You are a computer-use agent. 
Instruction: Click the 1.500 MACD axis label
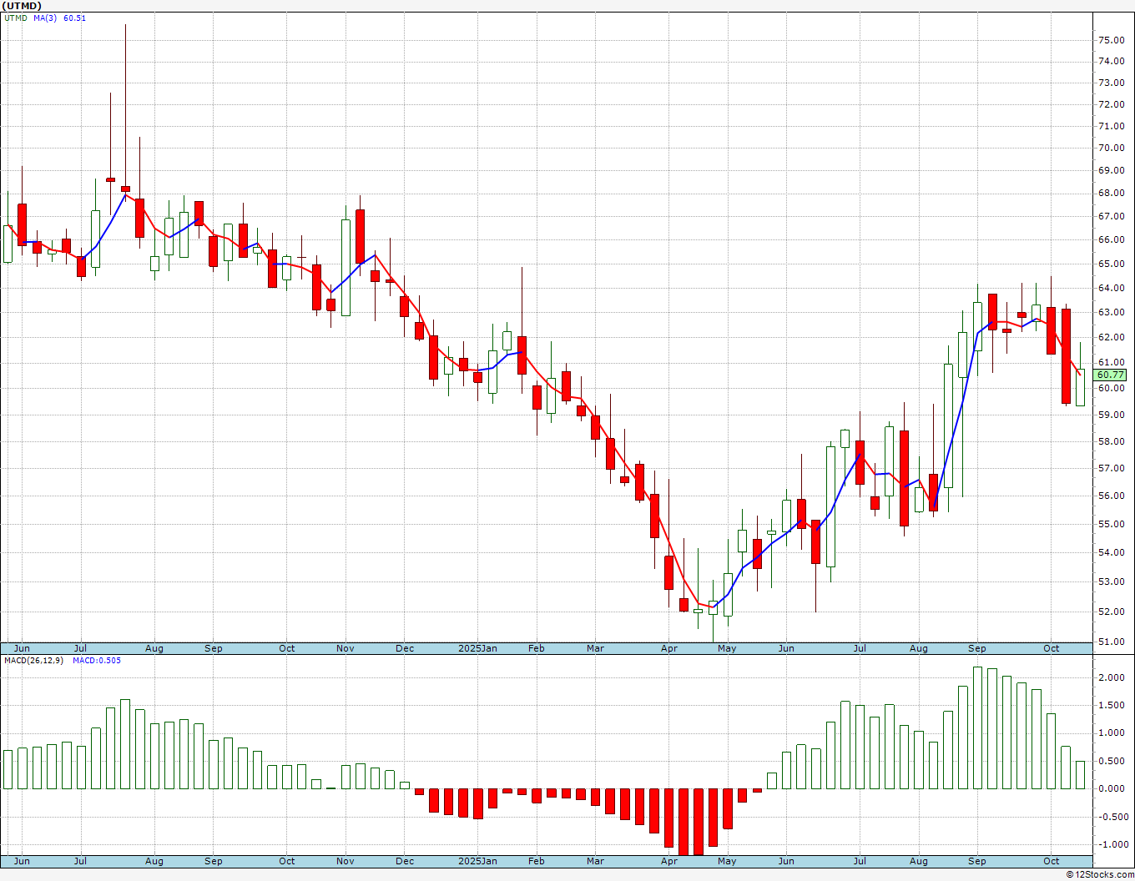click(1111, 706)
